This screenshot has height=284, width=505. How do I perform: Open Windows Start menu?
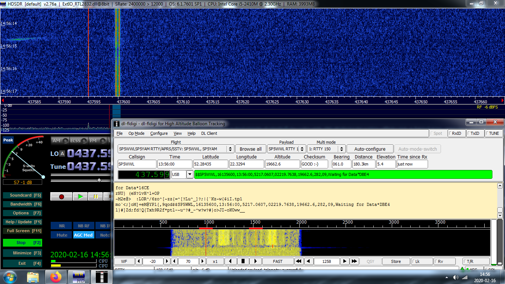pos(10,277)
